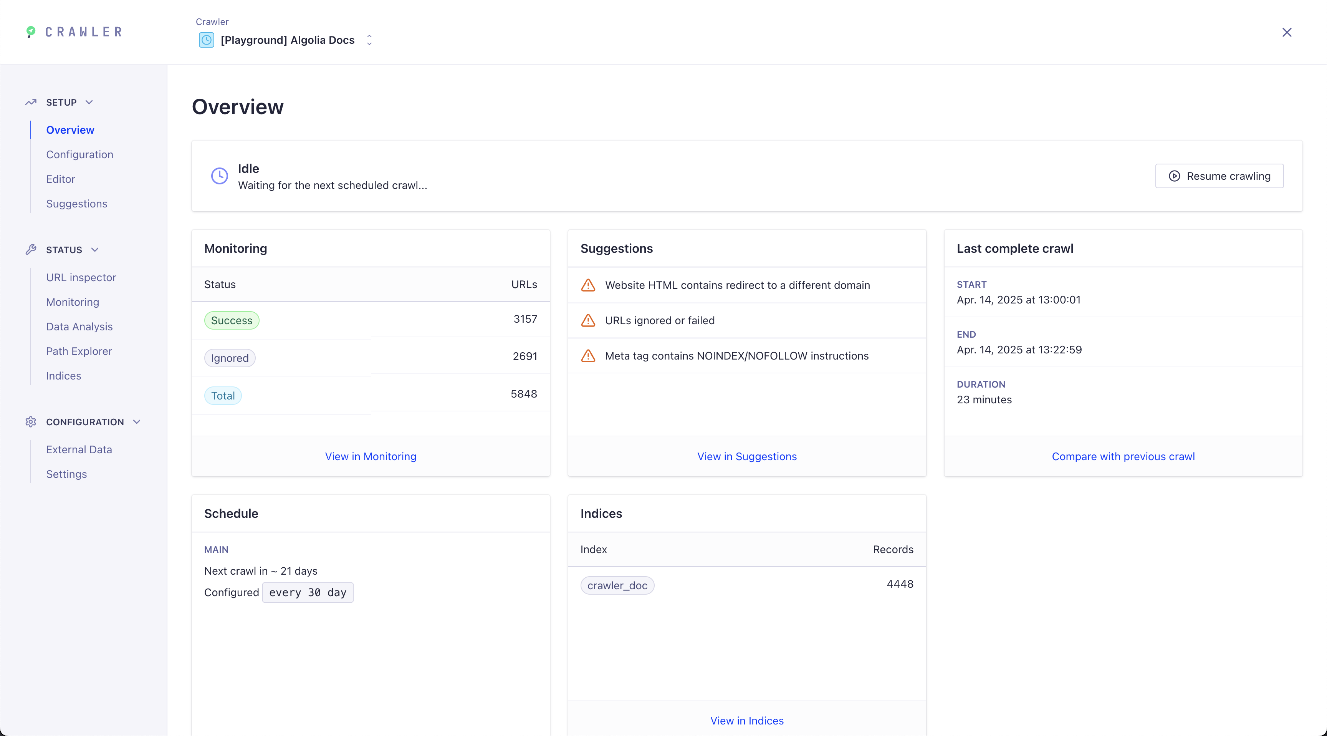Open the crawler selector dropdown

[x=369, y=40]
